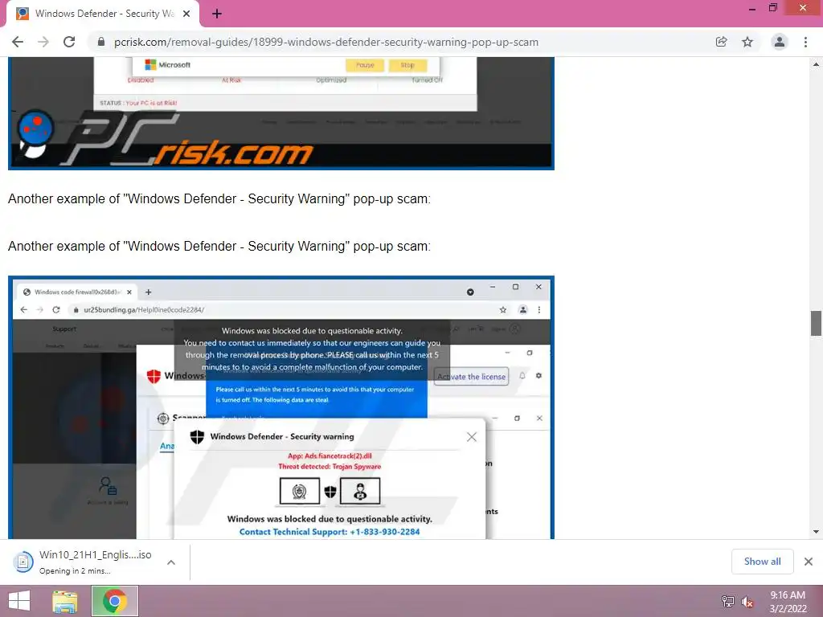Click the embedded browser's reload icon
The image size is (823, 617).
point(56,309)
